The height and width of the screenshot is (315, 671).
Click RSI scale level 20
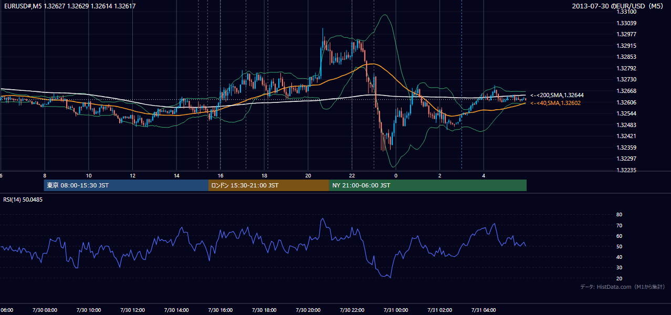pos(619,278)
